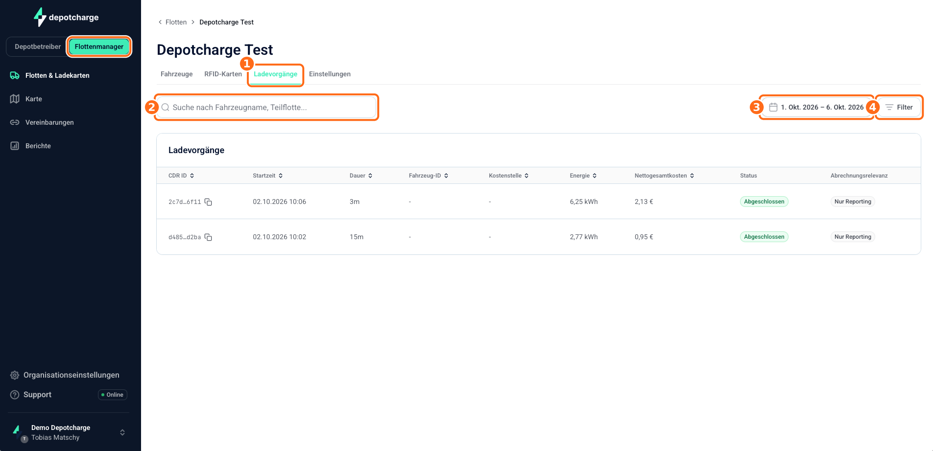The image size is (933, 451).
Task: Copy CDR ID d485…d2ba
Action: (x=208, y=237)
